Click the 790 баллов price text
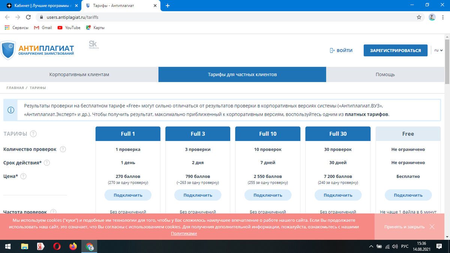 point(198,176)
